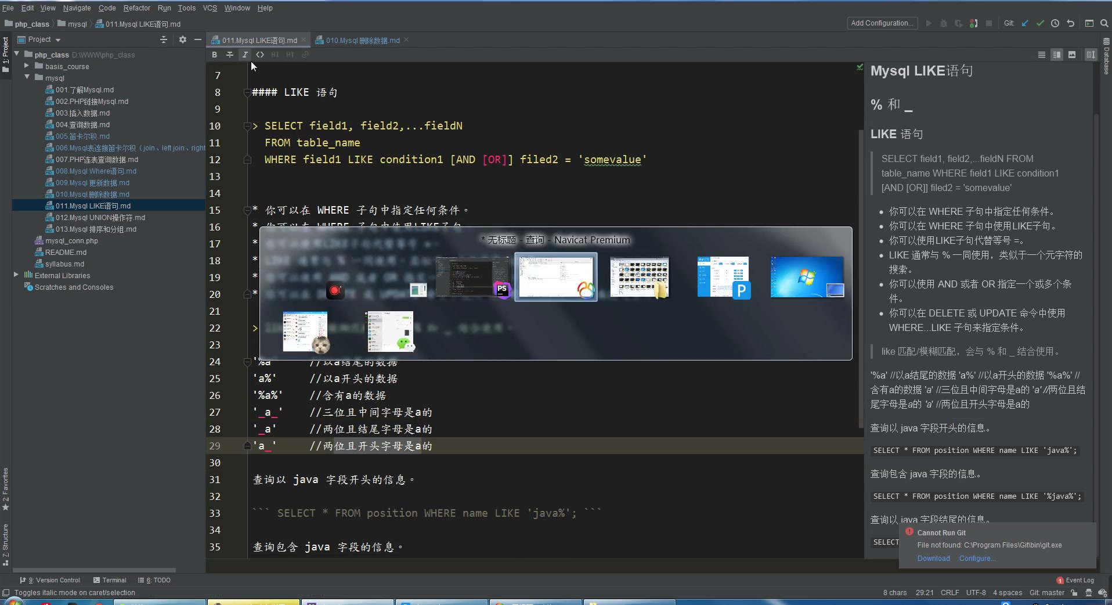Click the mysql breadcrumb in navigation bar
Screen dimensions: 1112x605
73,24
